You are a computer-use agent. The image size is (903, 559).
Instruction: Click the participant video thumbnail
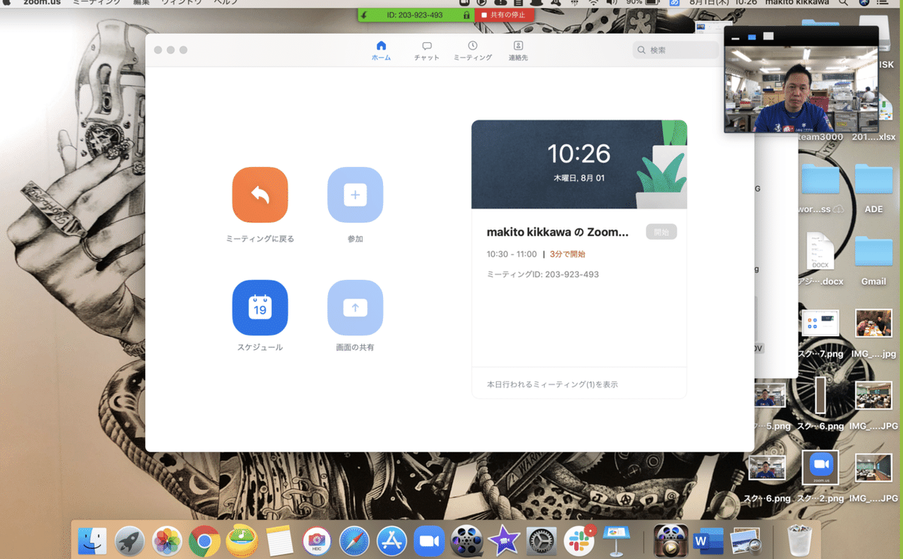tap(801, 89)
